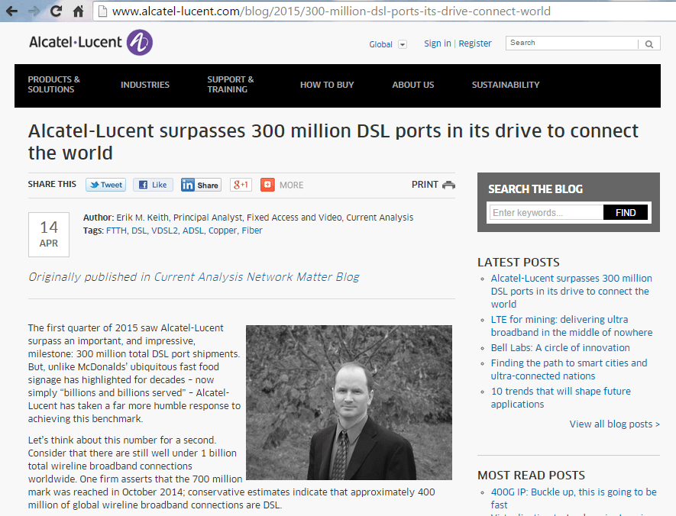Viewport: 676px width, 516px height.
Task: Open the Support & Training menu
Action: point(231,85)
